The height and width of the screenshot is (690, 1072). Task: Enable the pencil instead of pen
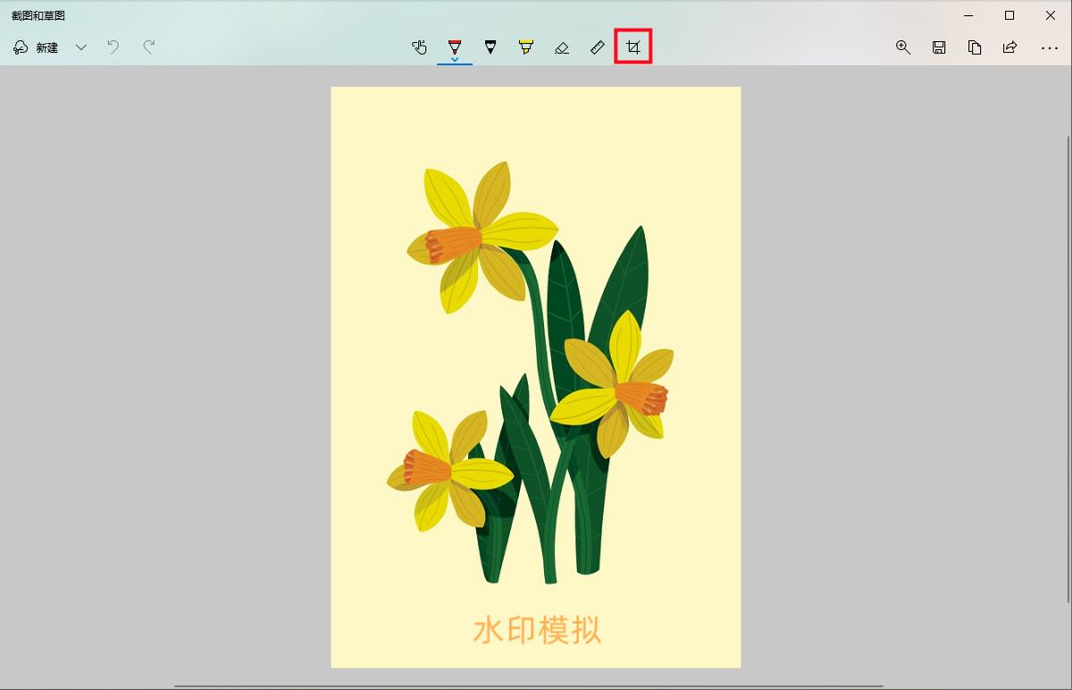pyautogui.click(x=490, y=46)
